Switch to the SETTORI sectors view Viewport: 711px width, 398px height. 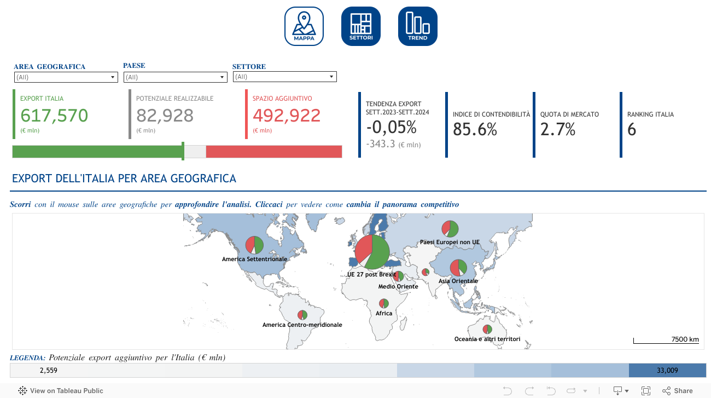click(x=361, y=26)
